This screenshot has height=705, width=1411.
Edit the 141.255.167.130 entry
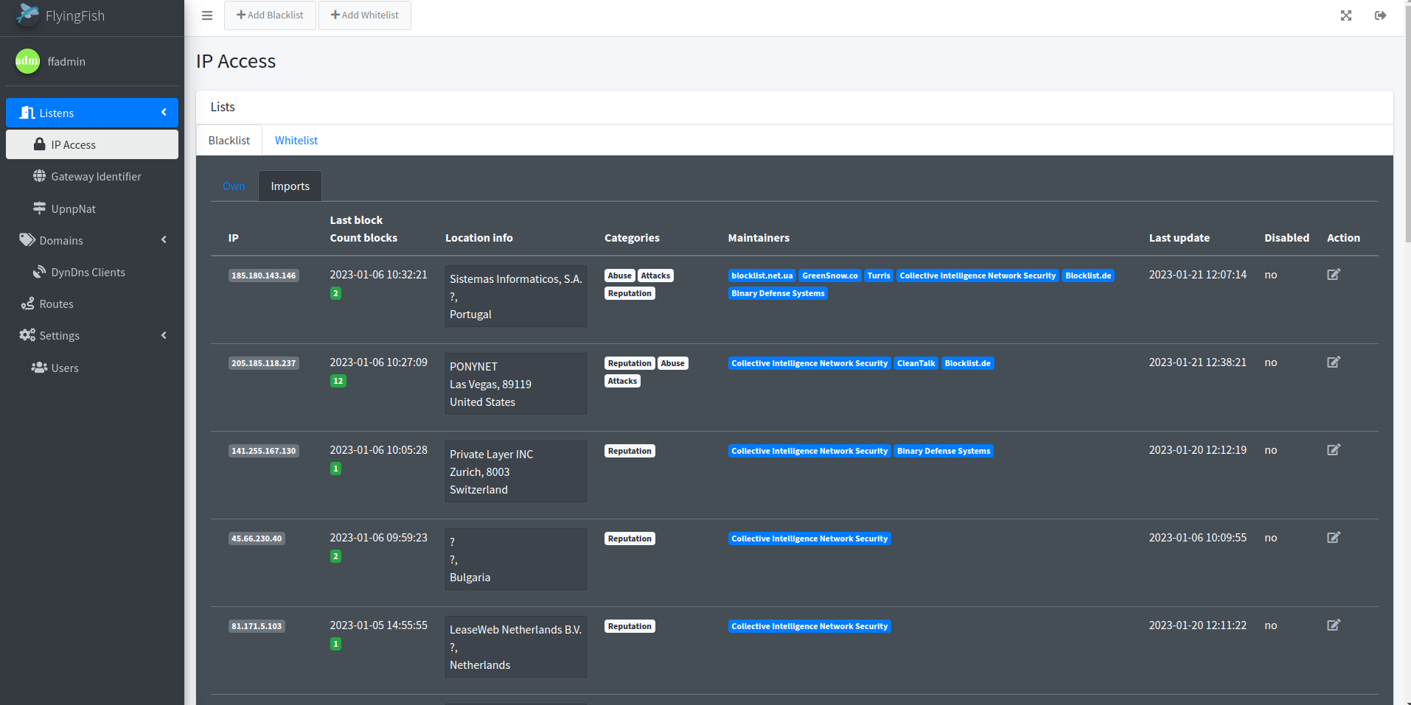(1334, 450)
